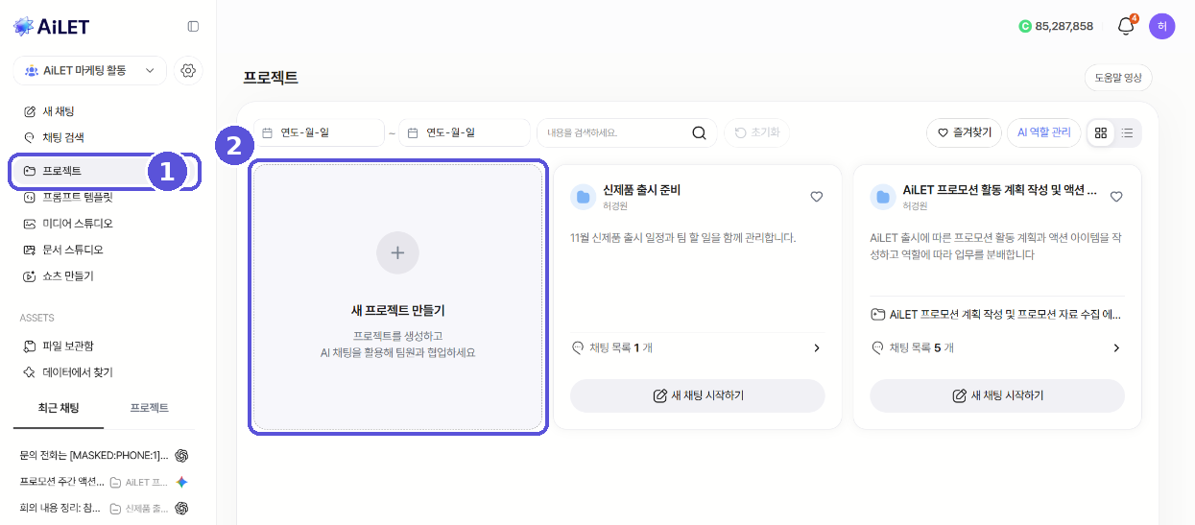
Task: Switch to list view
Action: [1128, 132]
